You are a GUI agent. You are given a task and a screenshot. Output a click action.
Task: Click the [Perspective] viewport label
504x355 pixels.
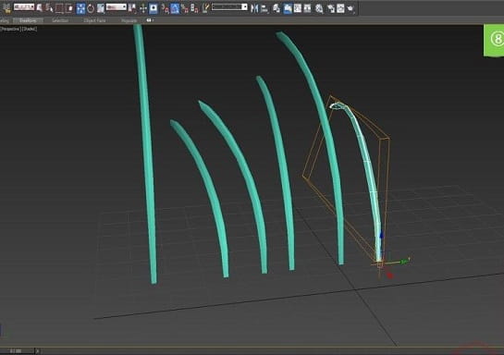click(x=10, y=29)
